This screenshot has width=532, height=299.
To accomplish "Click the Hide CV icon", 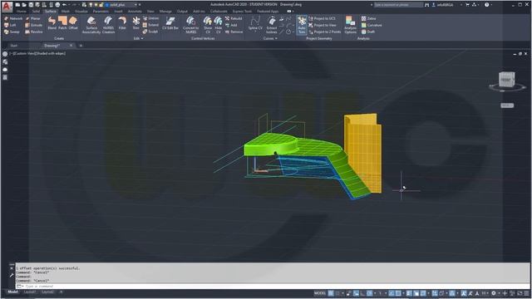I will [218, 25].
